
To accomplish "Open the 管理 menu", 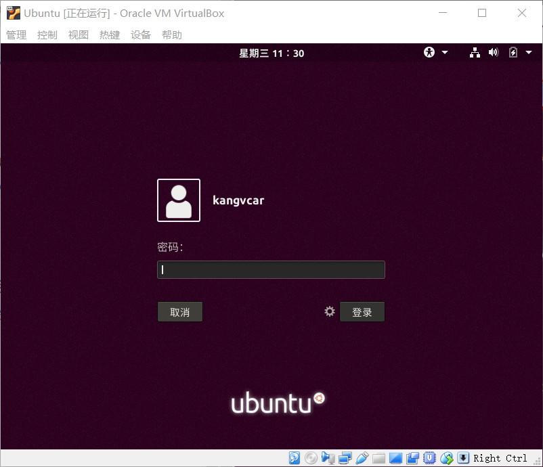I will (16, 35).
